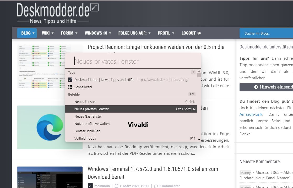The image size is (293, 188).
Task: Select Nutzerprofile verwalten command
Action: tap(131, 124)
